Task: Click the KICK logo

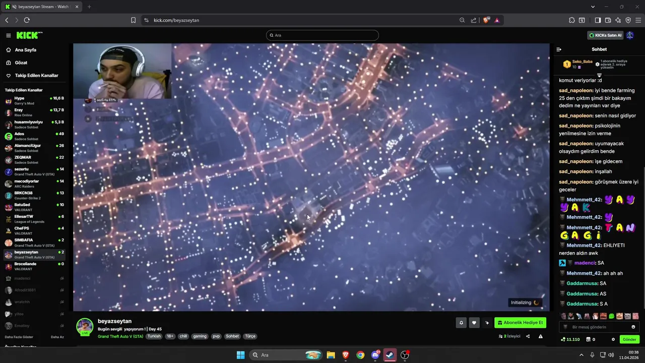Action: coord(29,35)
